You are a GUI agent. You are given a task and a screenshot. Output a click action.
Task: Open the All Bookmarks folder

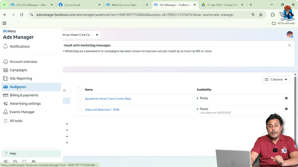click(x=283, y=23)
